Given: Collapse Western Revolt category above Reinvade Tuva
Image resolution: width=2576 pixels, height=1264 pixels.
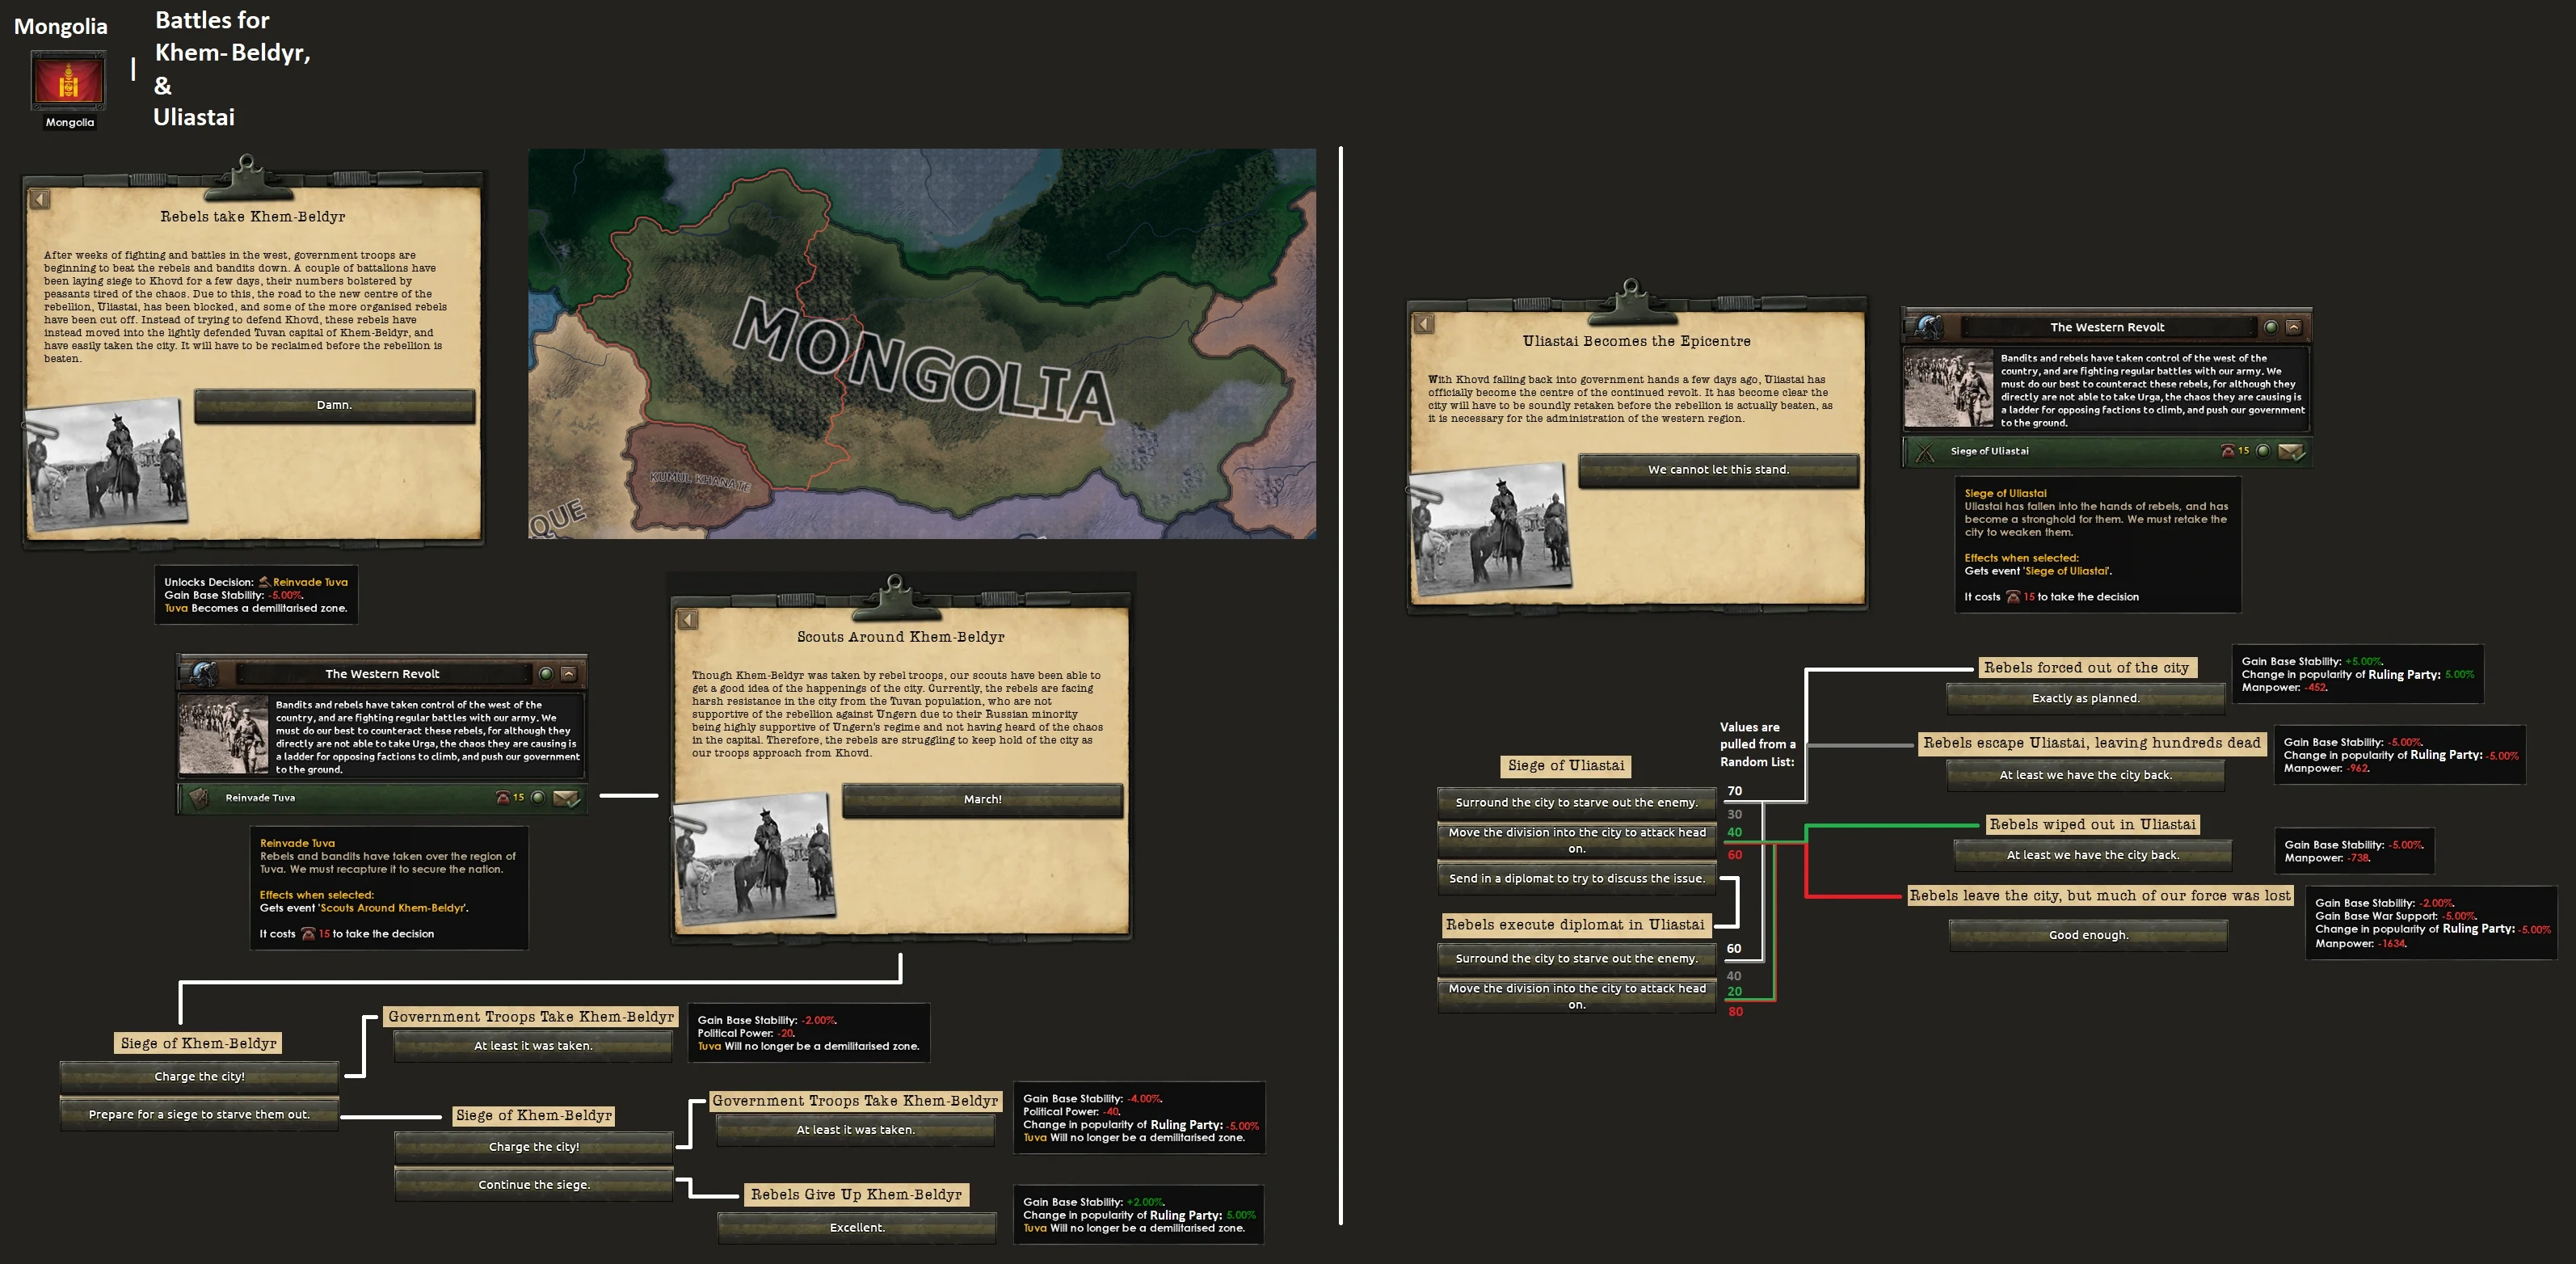Looking at the screenshot, I should 569,673.
